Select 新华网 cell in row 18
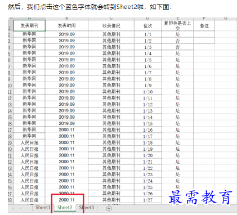The height and width of the screenshot is (215, 237). pyautogui.click(x=29, y=136)
